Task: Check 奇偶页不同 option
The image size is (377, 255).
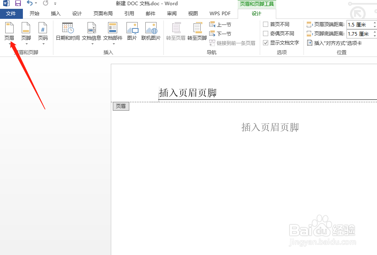Action: (x=265, y=33)
